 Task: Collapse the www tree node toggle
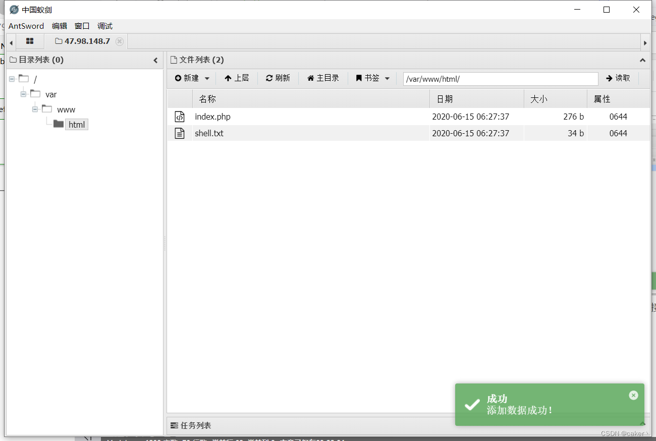tap(35, 109)
